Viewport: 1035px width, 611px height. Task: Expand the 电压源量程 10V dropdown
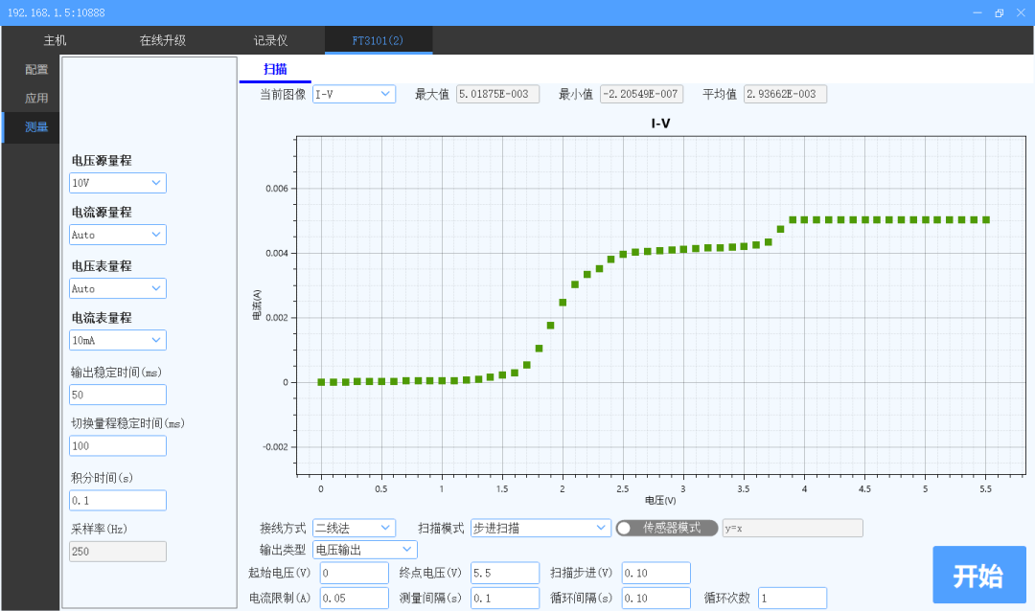118,183
